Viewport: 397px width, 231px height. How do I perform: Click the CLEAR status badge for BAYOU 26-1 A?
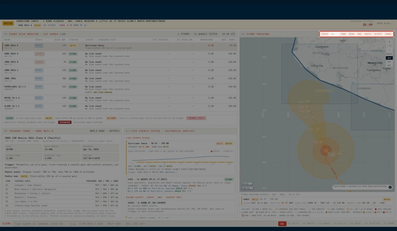pos(73,98)
